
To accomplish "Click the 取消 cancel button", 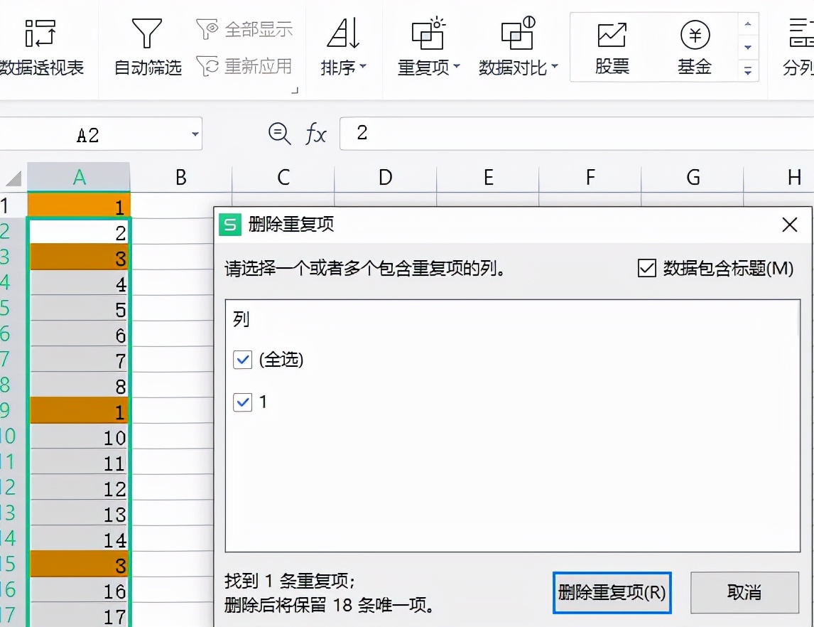I will (744, 593).
